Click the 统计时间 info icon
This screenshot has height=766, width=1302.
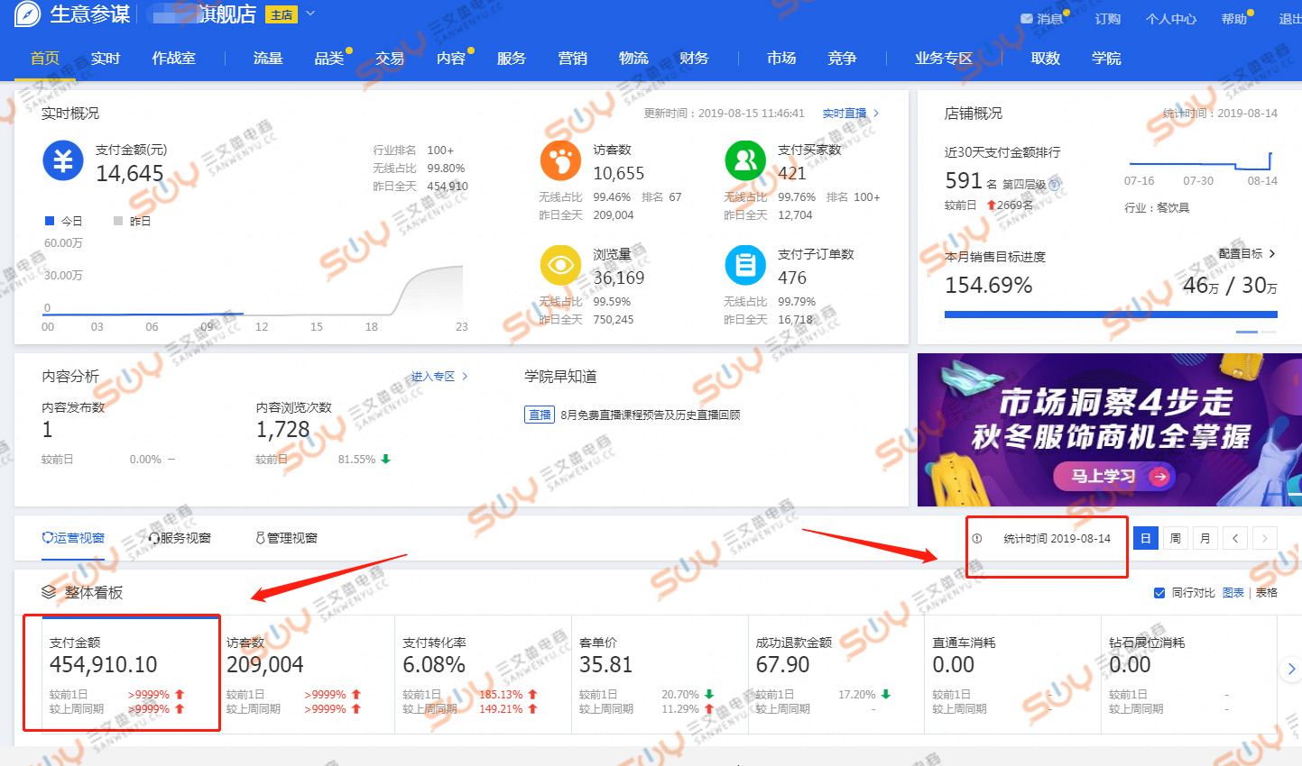(x=977, y=538)
